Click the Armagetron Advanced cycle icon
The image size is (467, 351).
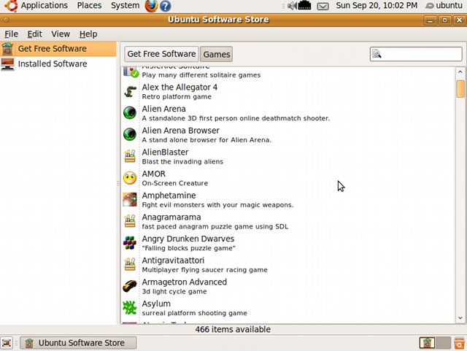coord(130,286)
